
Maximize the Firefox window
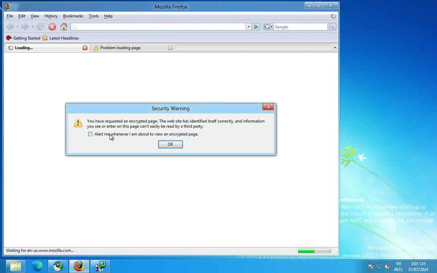pos(319,5)
